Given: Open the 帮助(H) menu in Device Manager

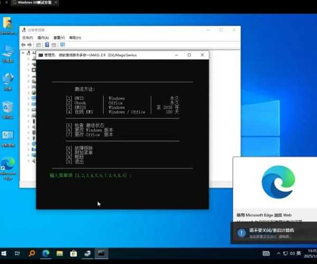Looking at the screenshot, I should pos(74,38).
